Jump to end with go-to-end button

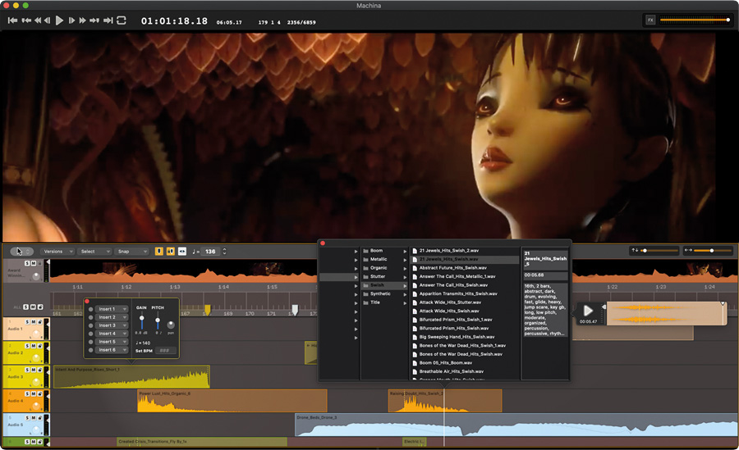click(108, 20)
